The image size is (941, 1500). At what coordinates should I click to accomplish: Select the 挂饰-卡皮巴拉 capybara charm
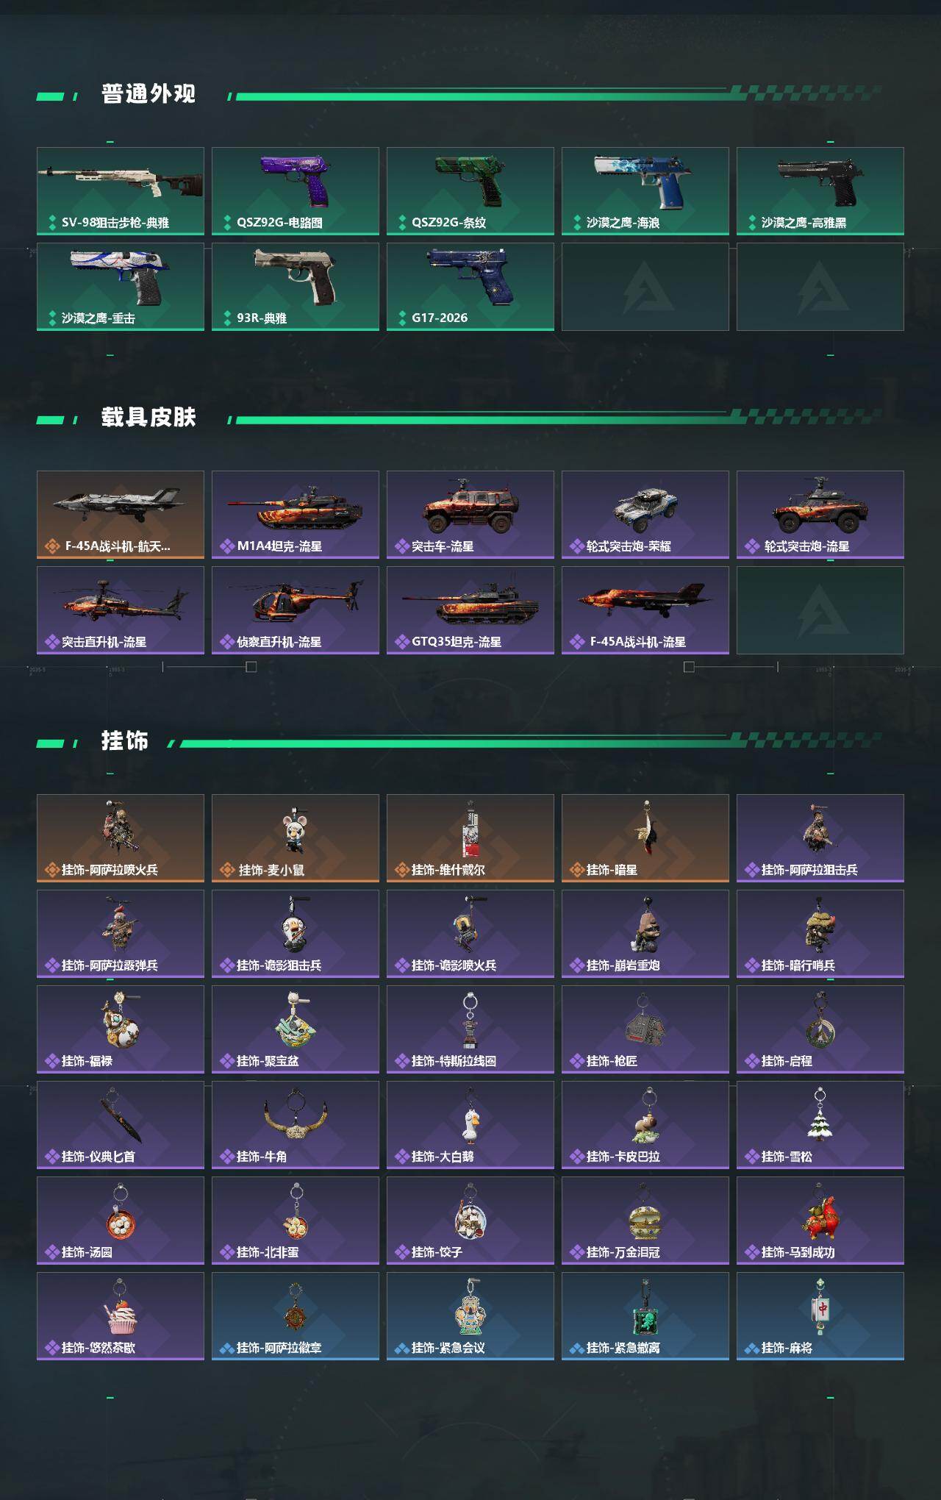pyautogui.click(x=645, y=1125)
